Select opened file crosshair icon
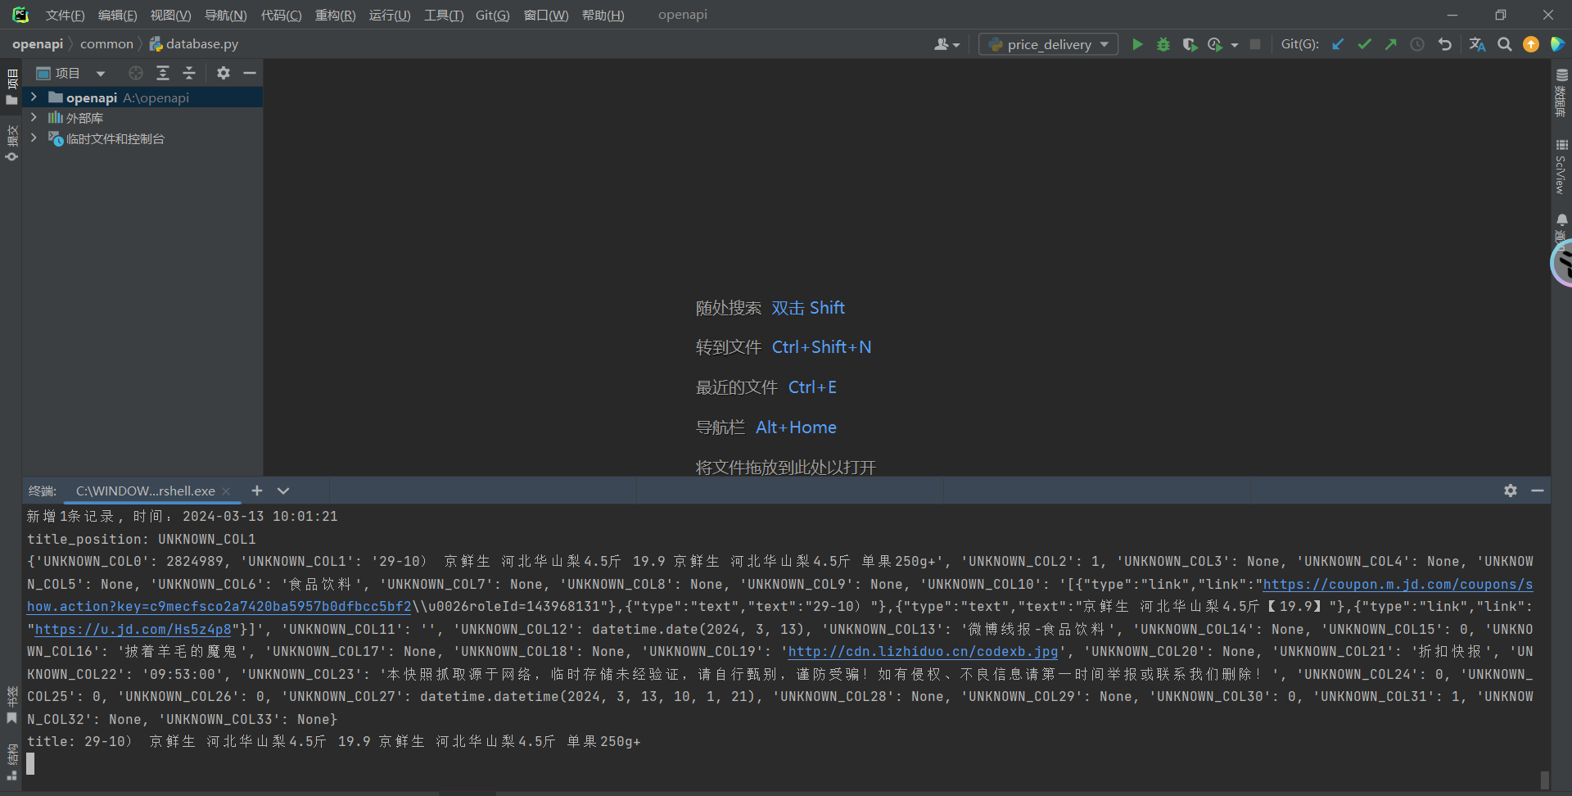1572x796 pixels. tap(136, 73)
